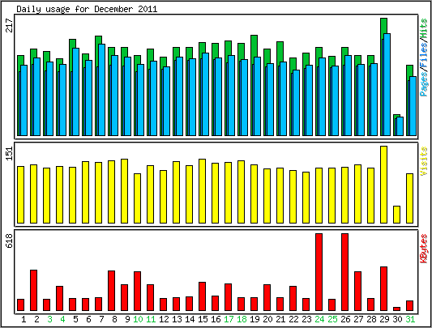Click day 30 on the x-axis
Viewport: 432px width, 328px height.
point(397,319)
